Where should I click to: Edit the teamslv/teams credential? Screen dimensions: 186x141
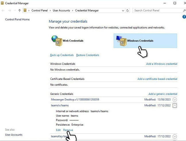coord(58,130)
